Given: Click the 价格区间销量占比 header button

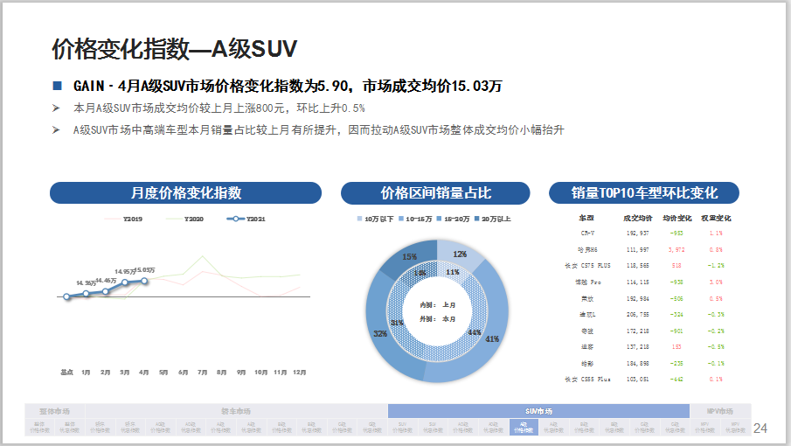Looking at the screenshot, I should click(x=435, y=193).
